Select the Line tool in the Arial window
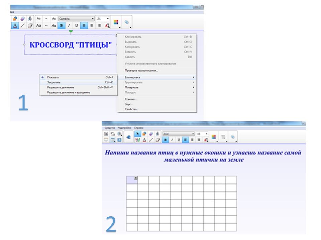Screen dimensions: 321x240 151,140
